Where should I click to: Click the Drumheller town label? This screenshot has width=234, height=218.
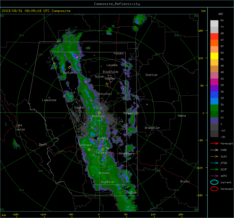coord(152,128)
